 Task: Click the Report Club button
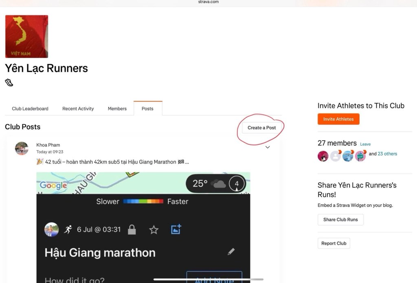(334, 243)
